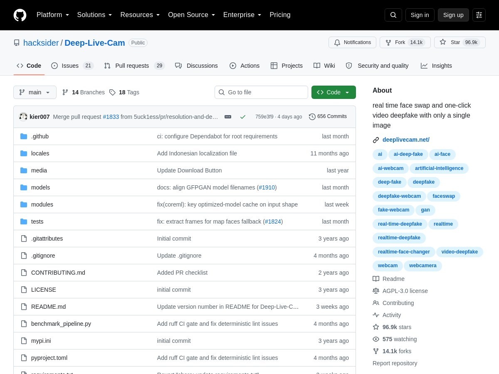
Task: Go to the Actions tab
Action: pyautogui.click(x=245, y=66)
